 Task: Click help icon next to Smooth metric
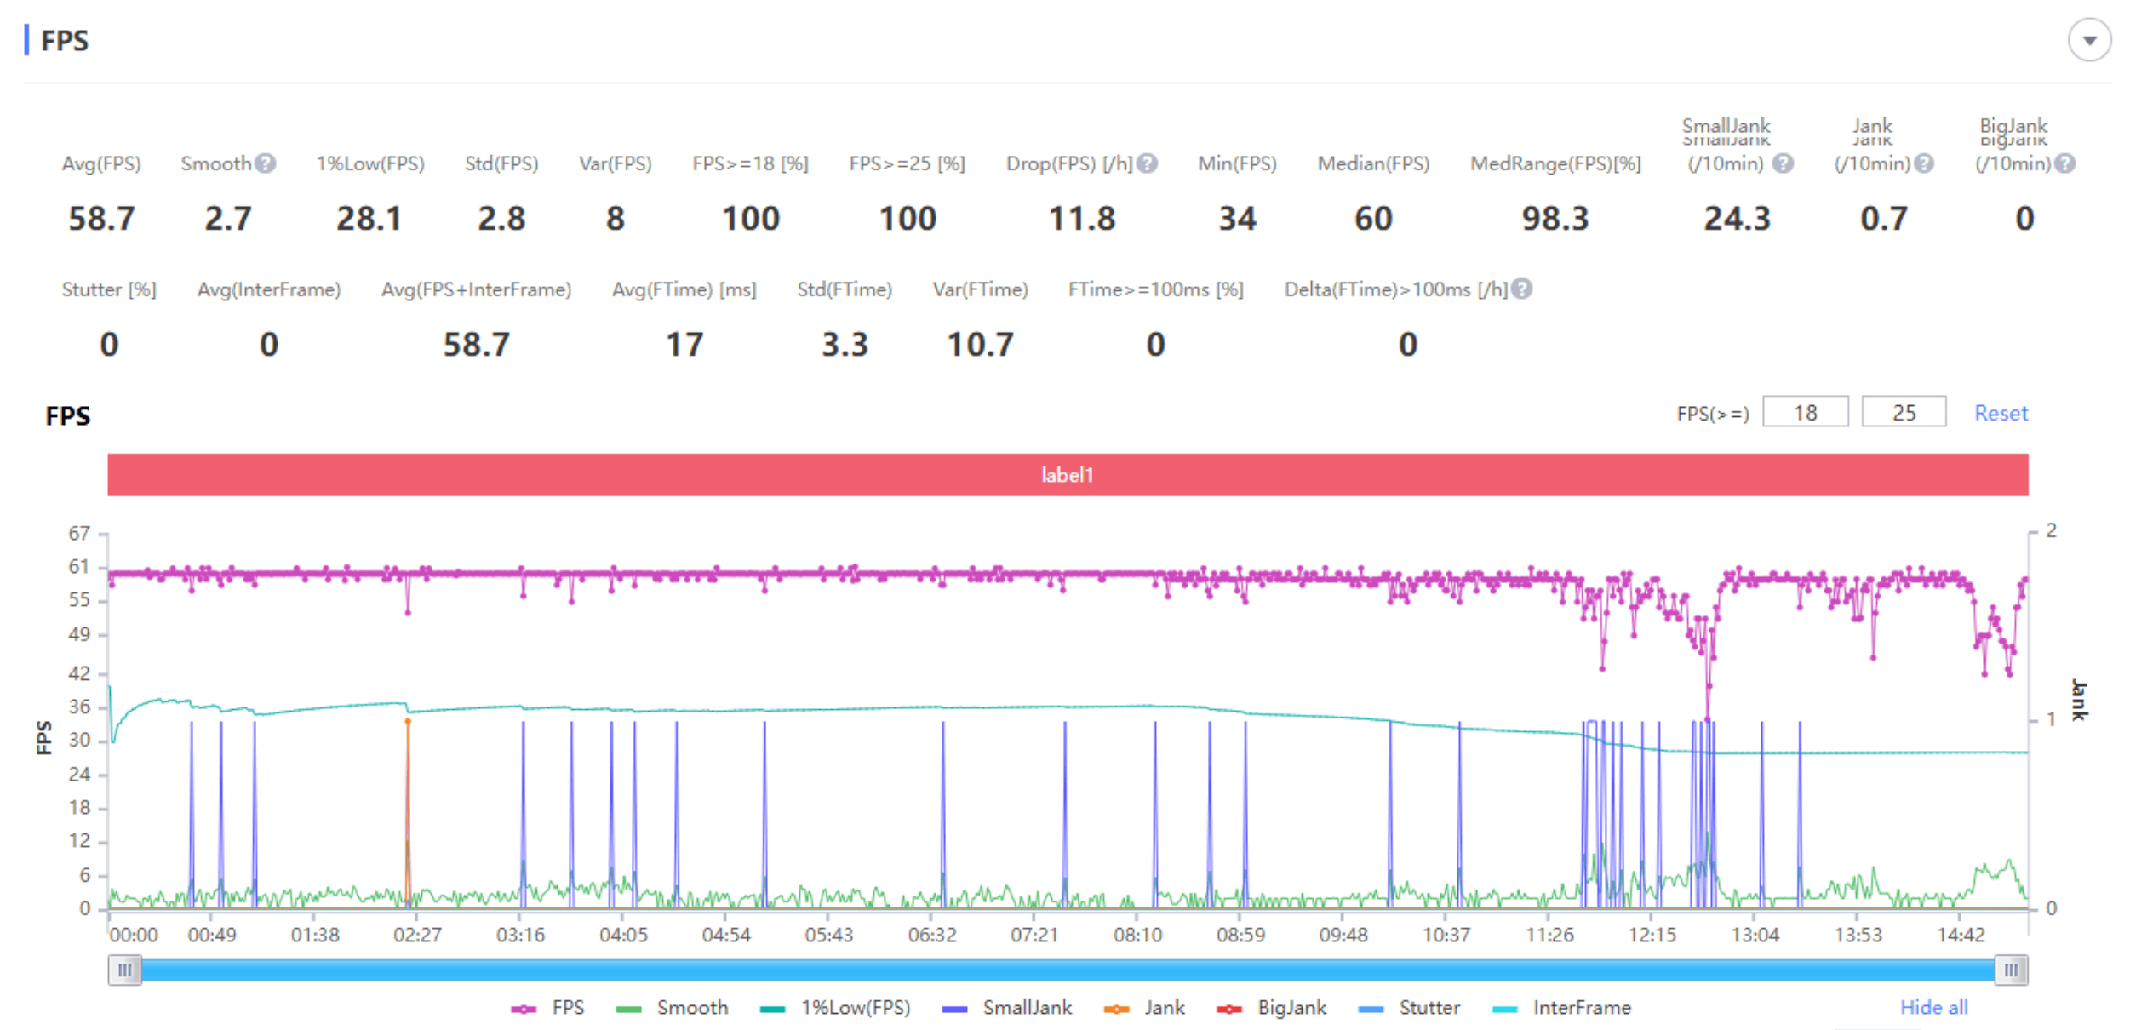pyautogui.click(x=266, y=163)
